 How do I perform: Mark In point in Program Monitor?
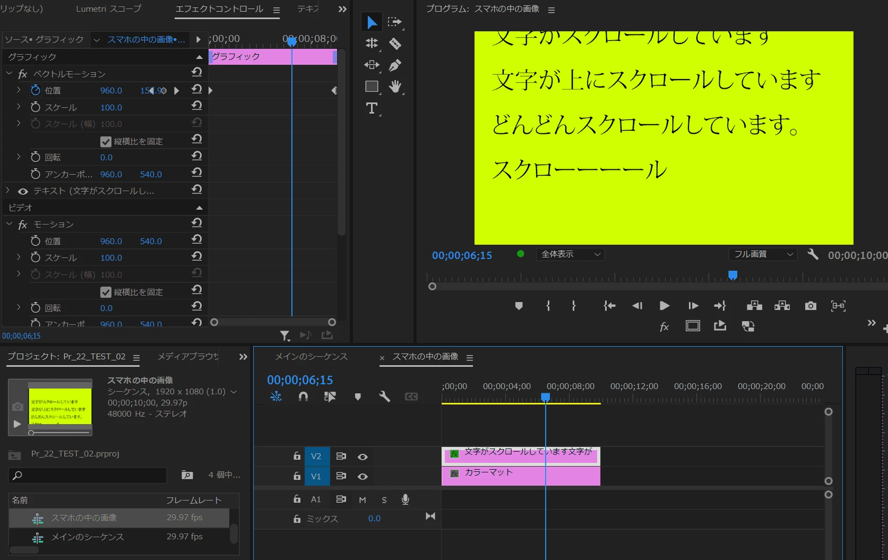pyautogui.click(x=548, y=306)
